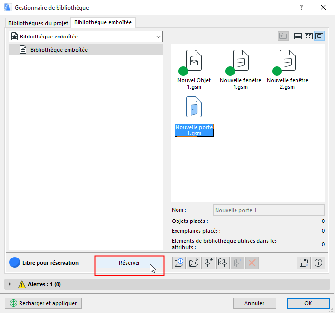Click the save-as floppy icon
Viewport: 335px width, 313px height.
point(304,263)
